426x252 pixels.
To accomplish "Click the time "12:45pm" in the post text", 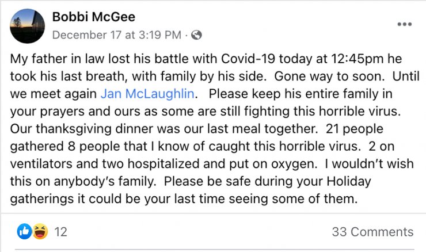I will [x=357, y=59].
